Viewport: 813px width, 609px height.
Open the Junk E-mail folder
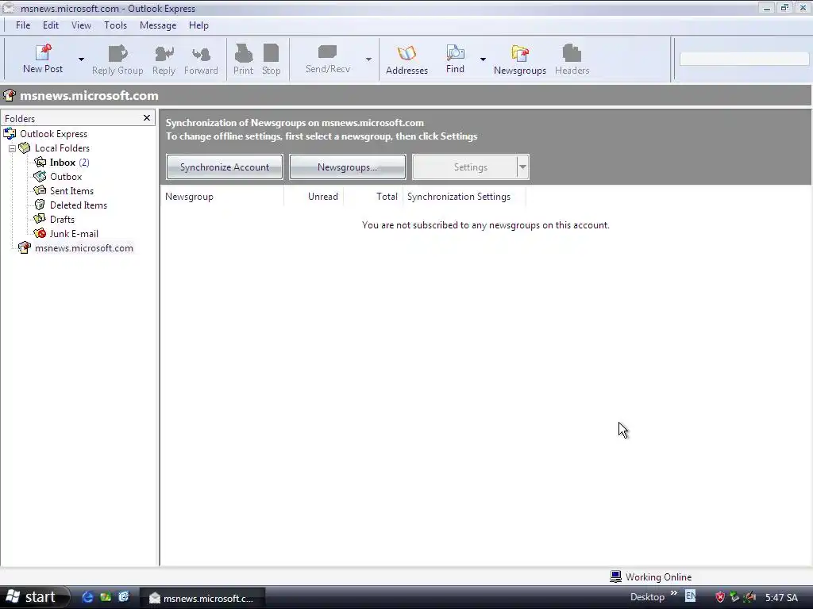click(x=74, y=234)
